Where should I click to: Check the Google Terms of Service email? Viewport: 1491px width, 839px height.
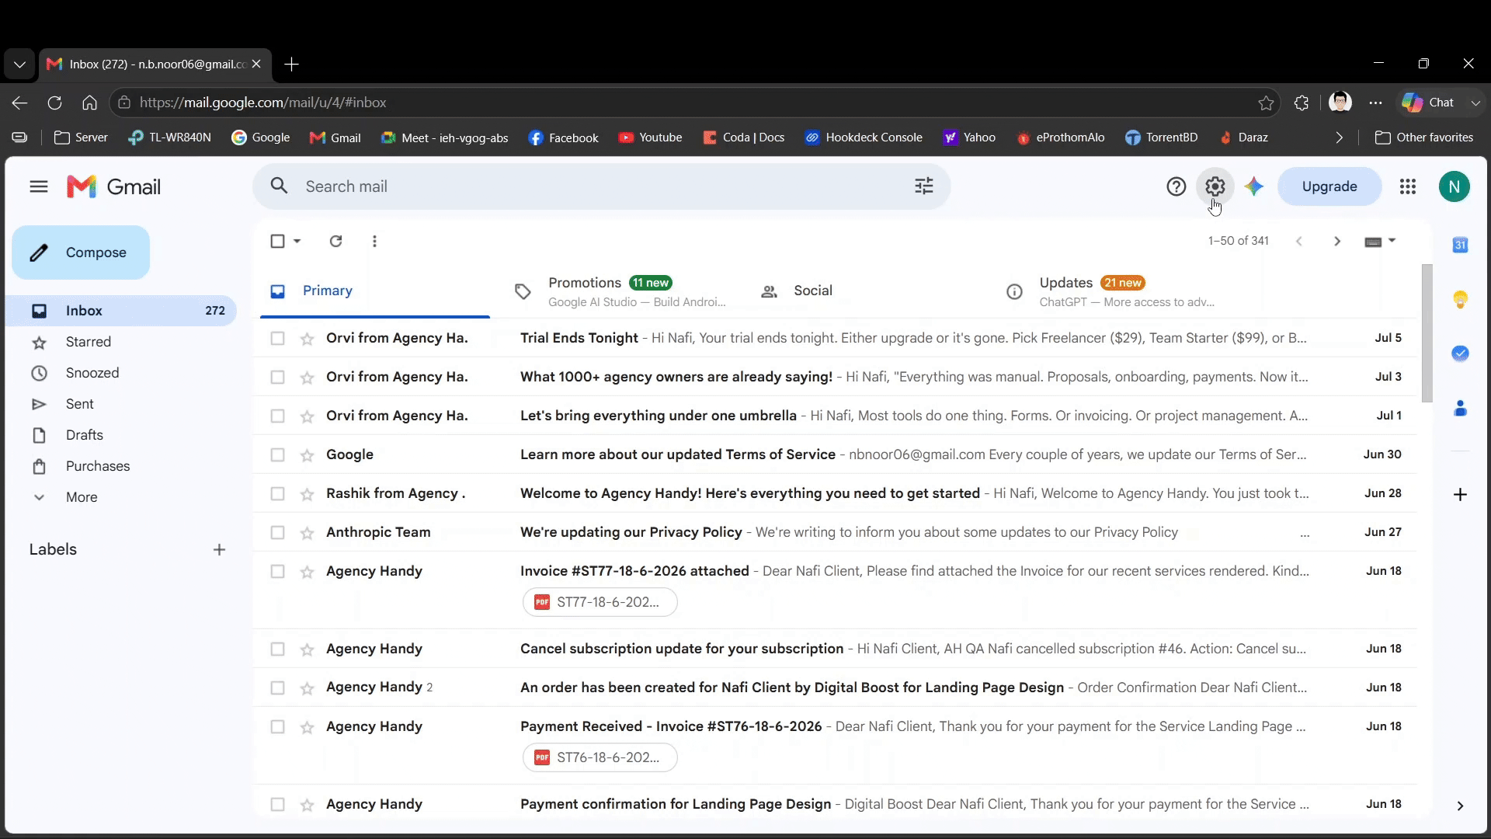pos(277,454)
